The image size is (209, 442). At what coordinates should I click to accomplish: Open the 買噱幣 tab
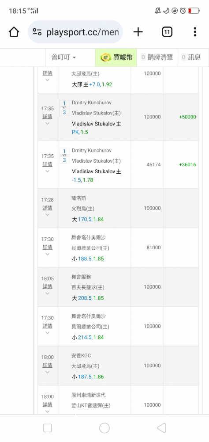pos(116,57)
